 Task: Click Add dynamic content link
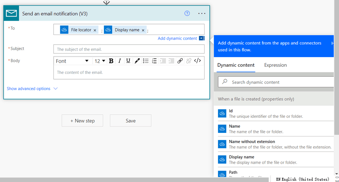pos(177,38)
